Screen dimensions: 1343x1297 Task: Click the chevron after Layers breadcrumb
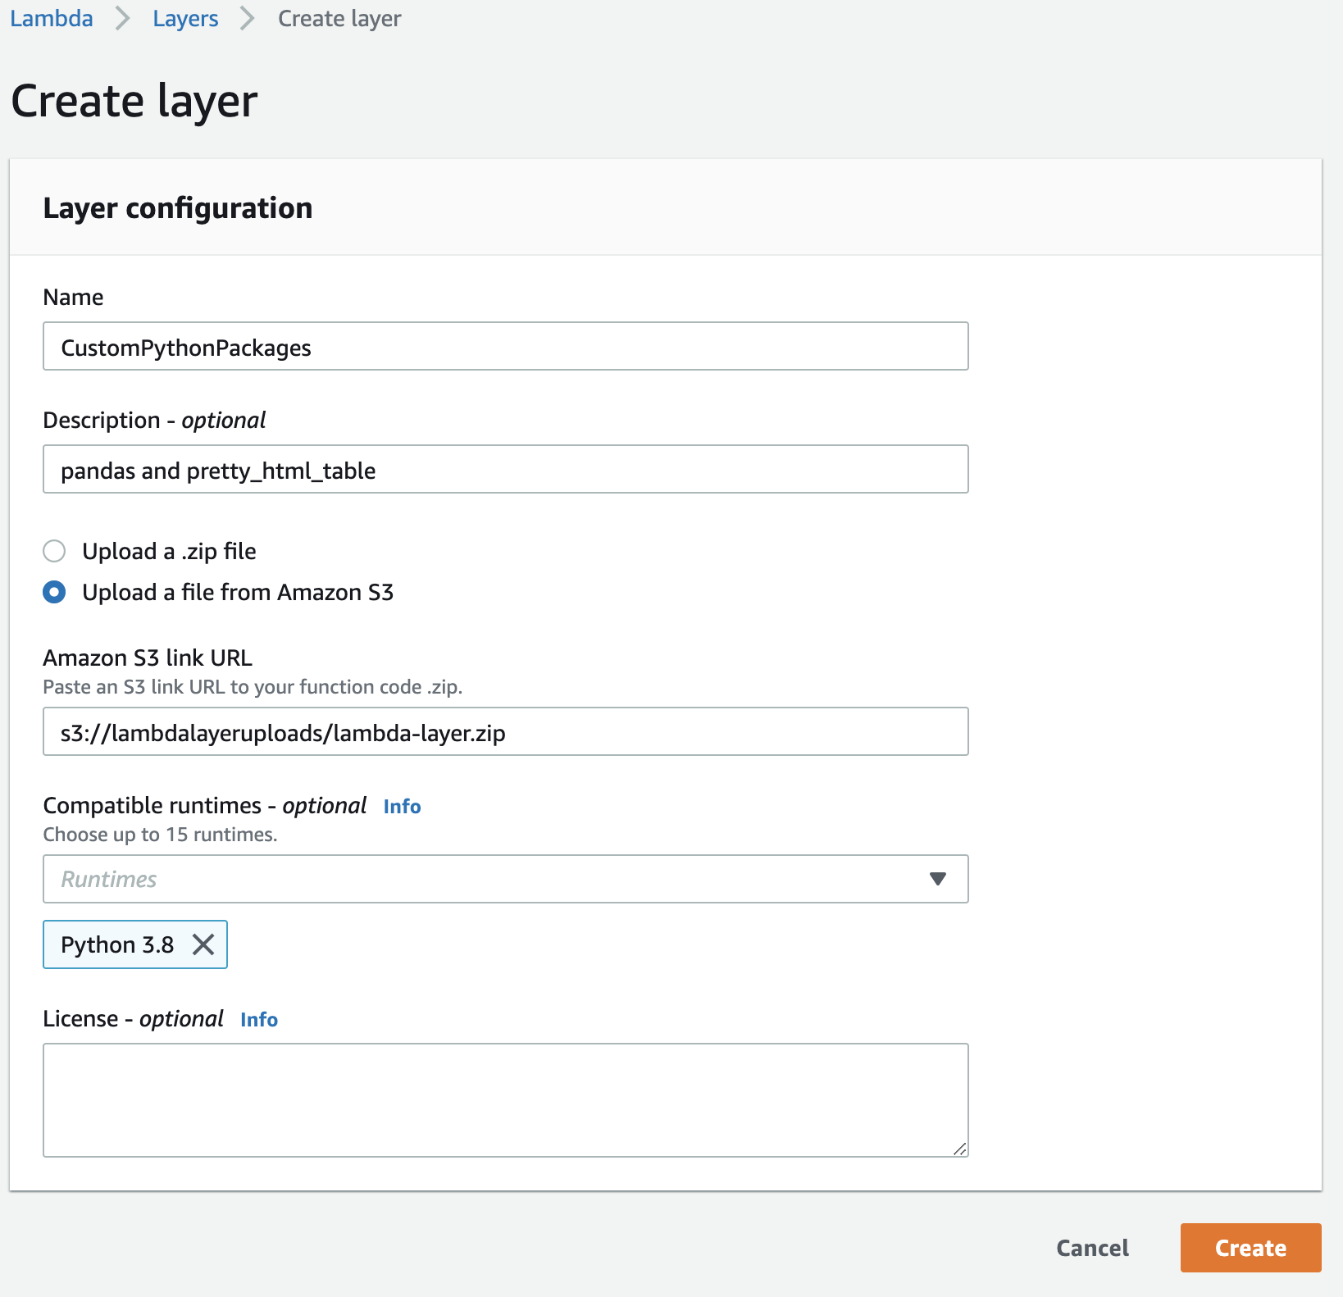tap(248, 19)
